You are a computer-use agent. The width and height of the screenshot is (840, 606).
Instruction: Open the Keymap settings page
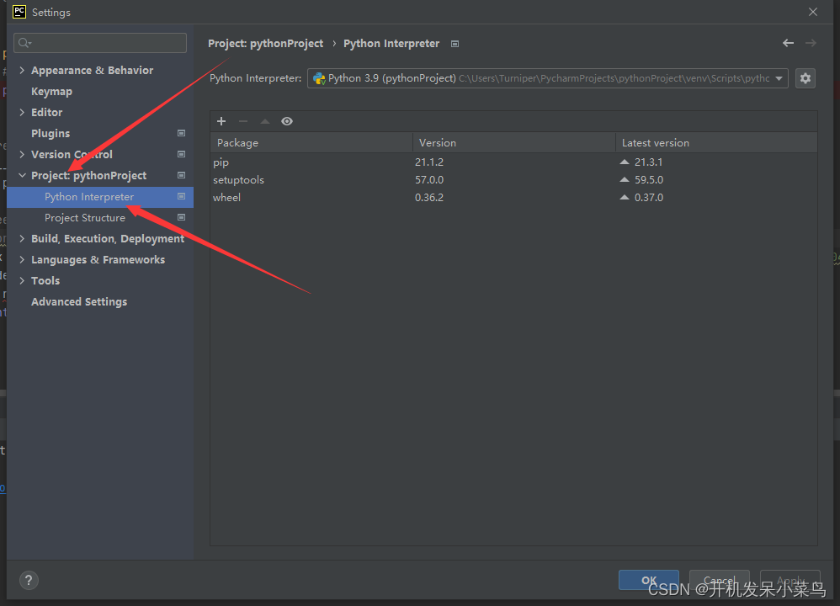tap(51, 92)
